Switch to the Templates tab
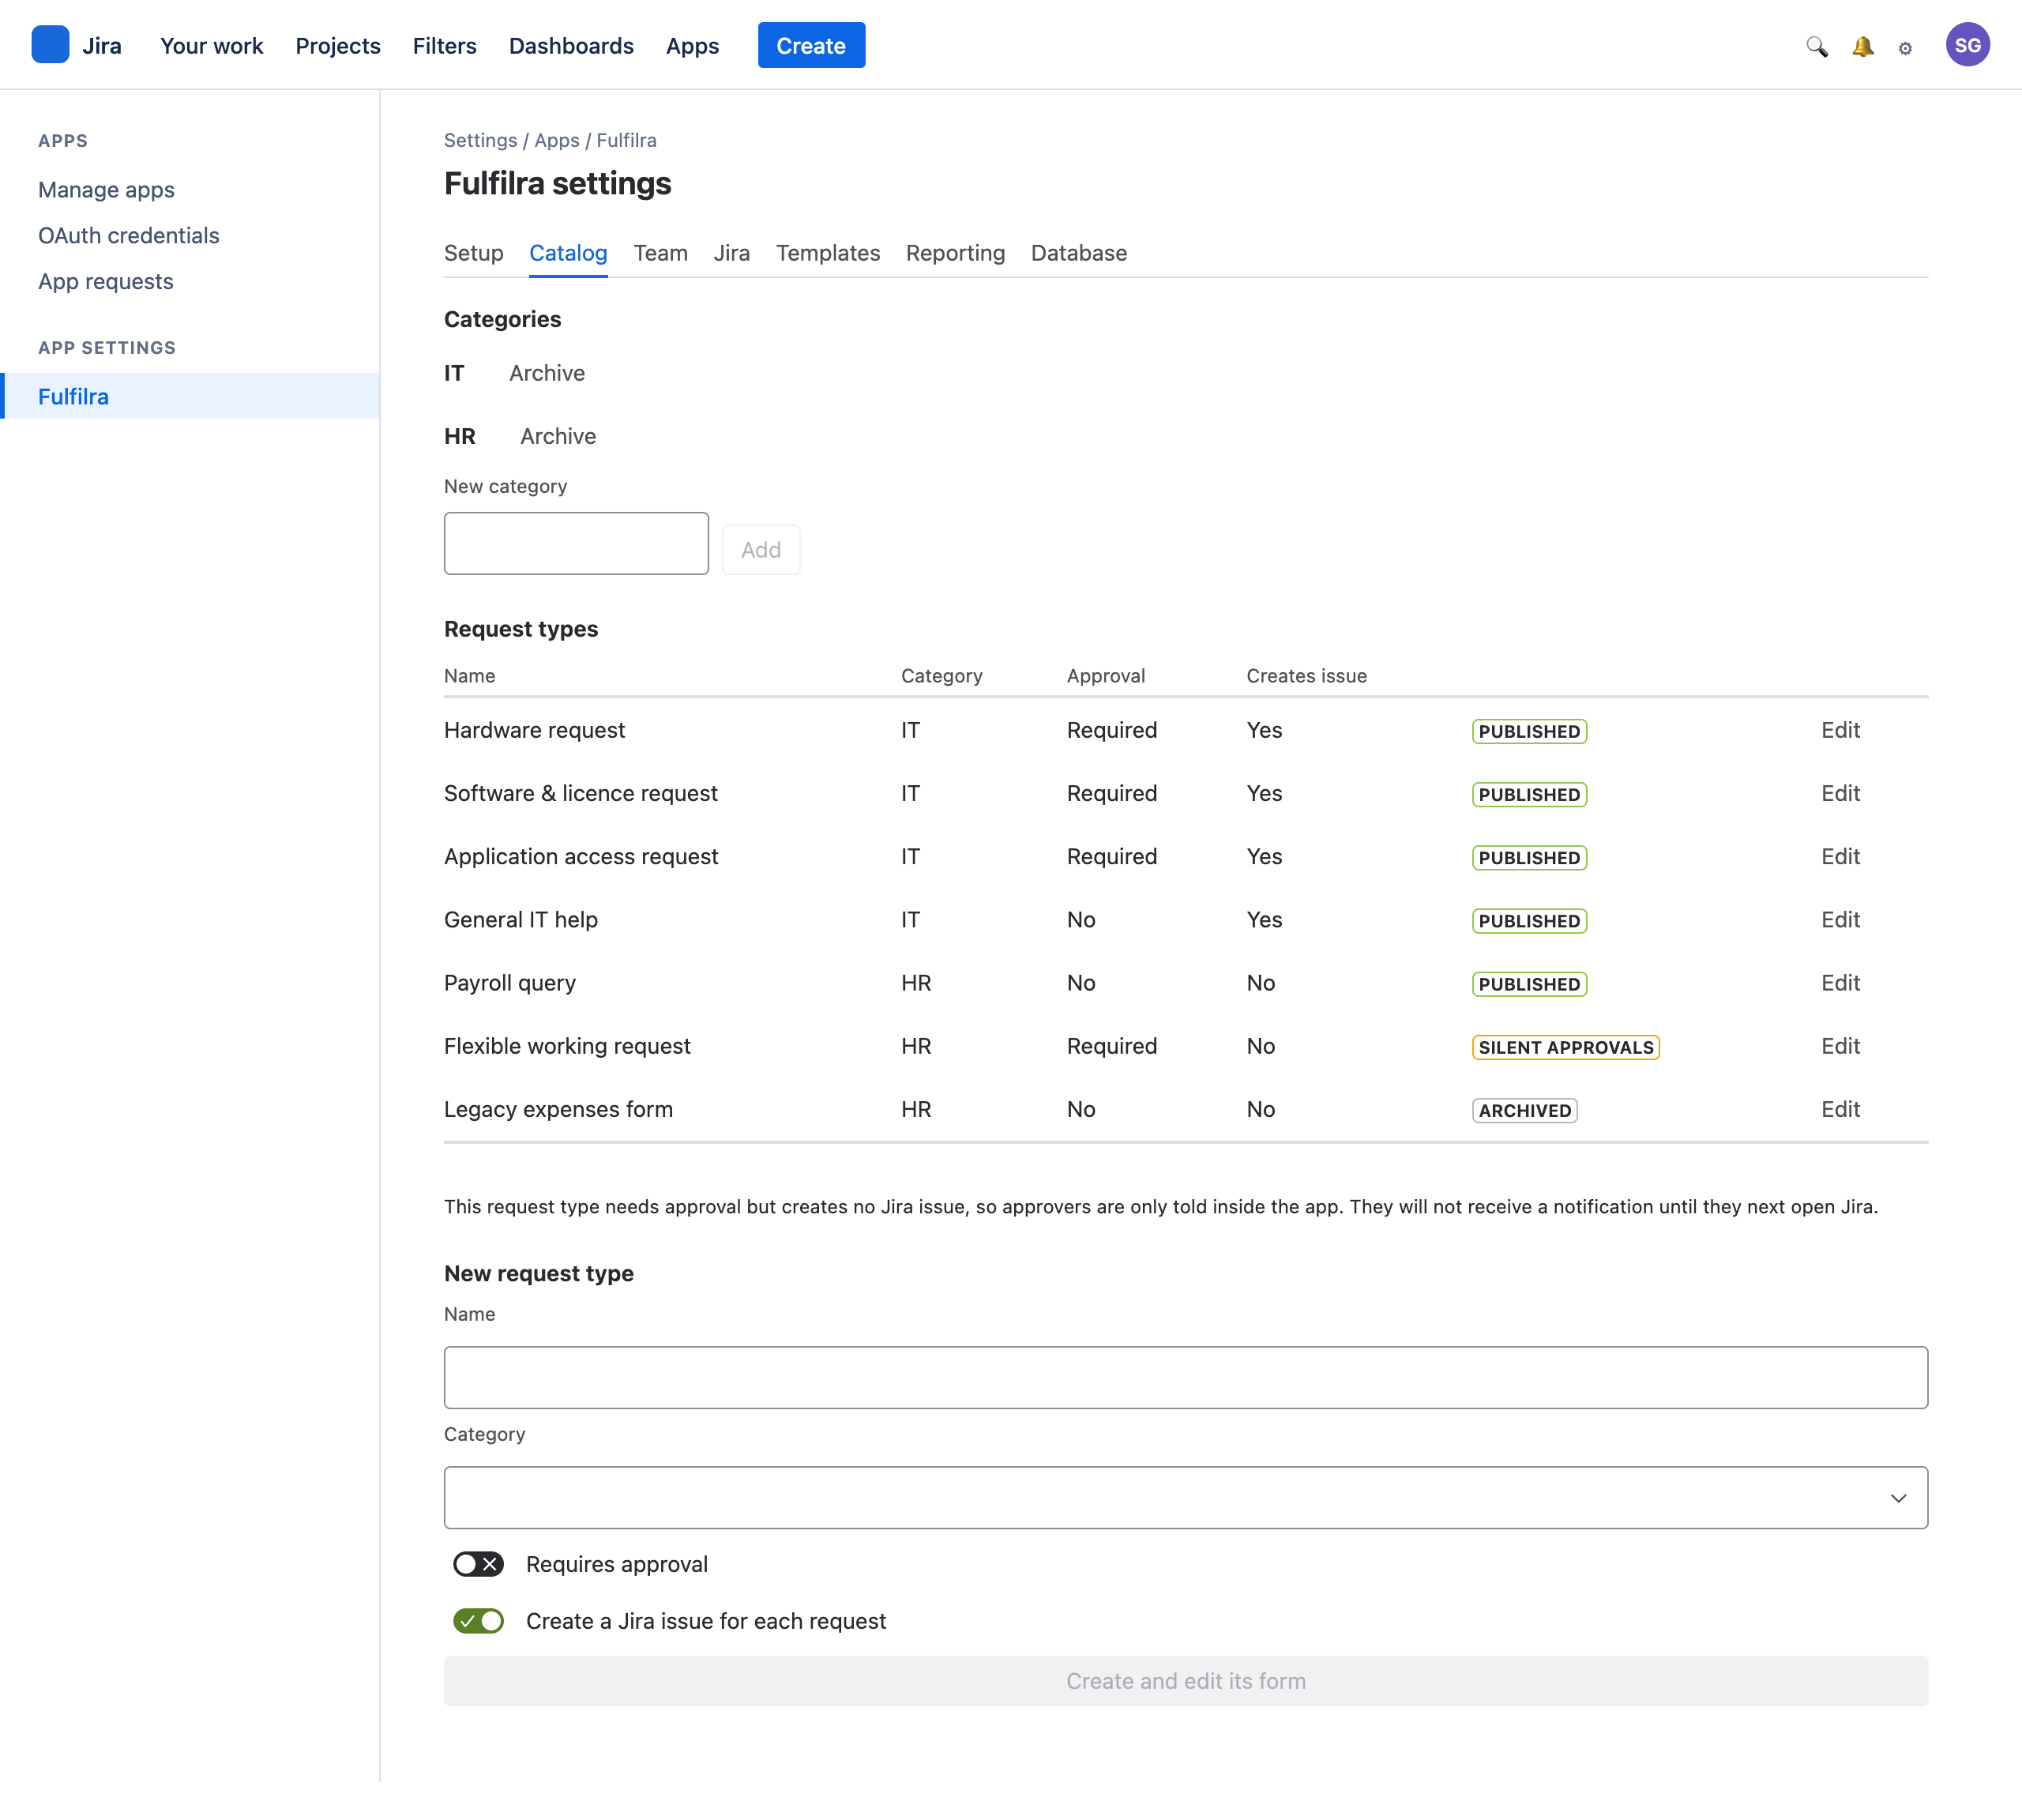The image size is (2022, 1820). pos(828,253)
